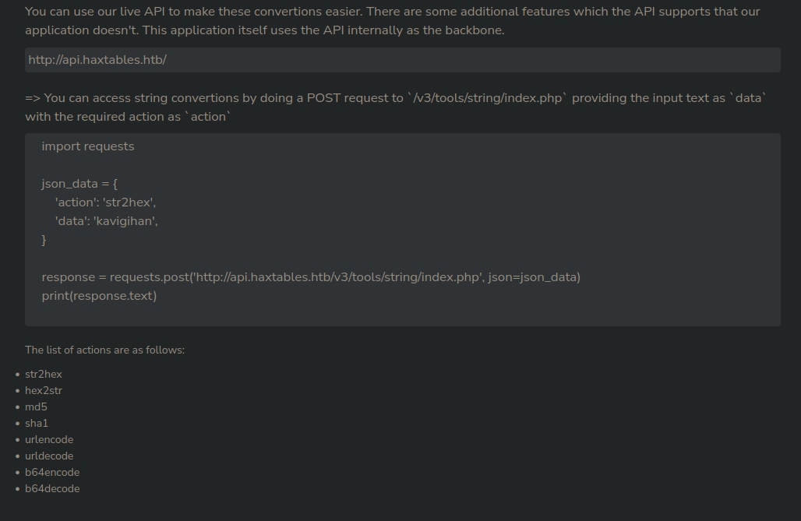Click the json_data = { line
801x521 pixels.
(x=79, y=184)
